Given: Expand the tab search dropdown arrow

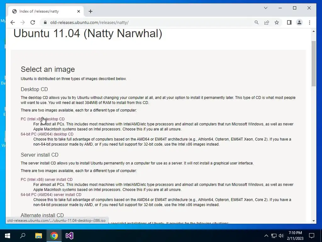Looking at the screenshot, I should [x=265, y=8].
